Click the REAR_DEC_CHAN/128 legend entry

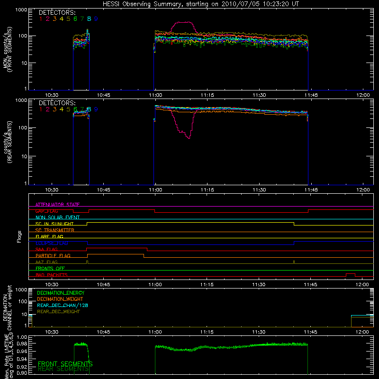click(x=63, y=306)
